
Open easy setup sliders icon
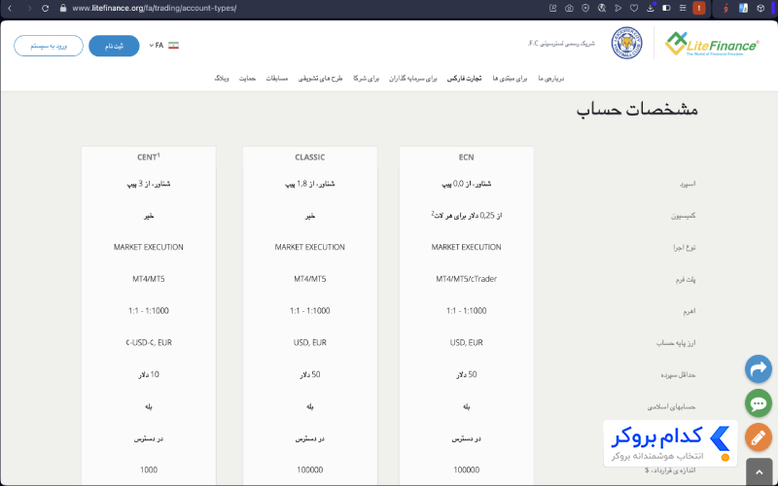point(683,8)
